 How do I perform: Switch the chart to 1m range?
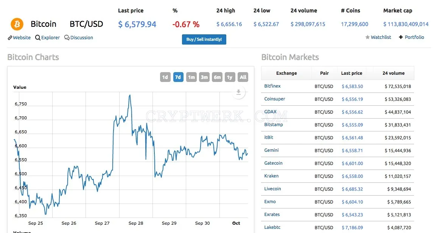click(x=191, y=77)
